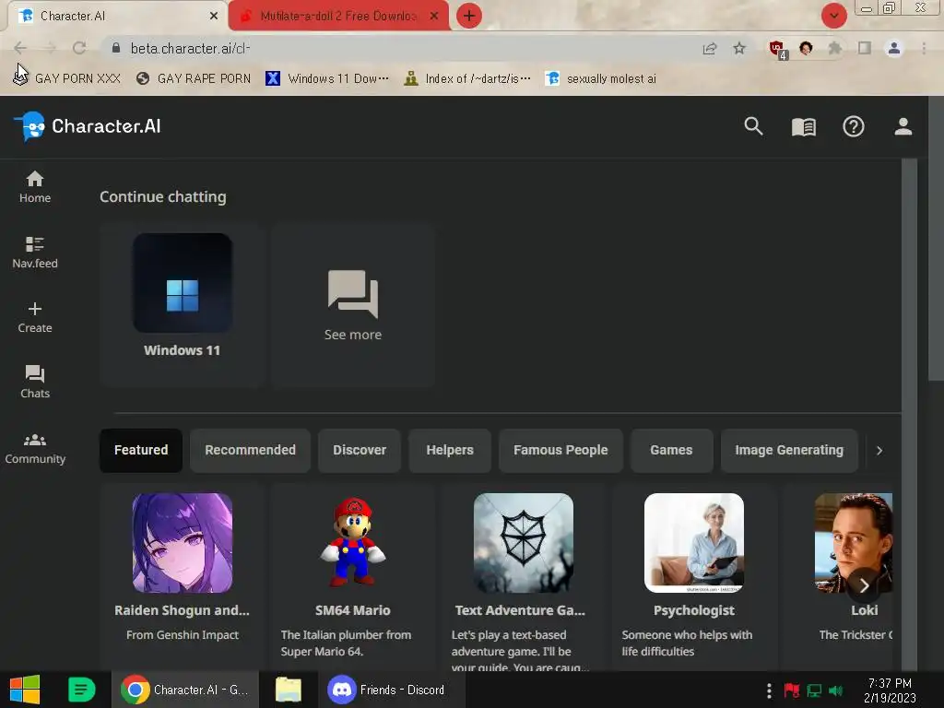Open the Chrome profile avatar icon
The height and width of the screenshot is (708, 944).
(x=894, y=48)
